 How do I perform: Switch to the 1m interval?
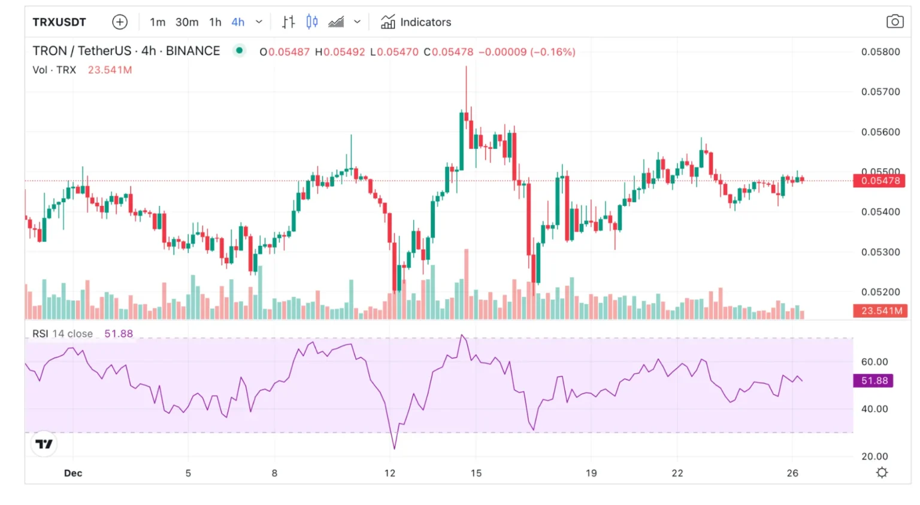coord(158,22)
